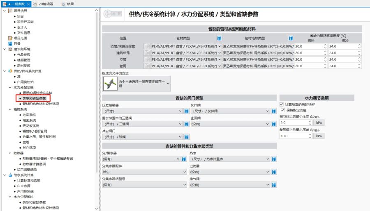370x211 pixels.
Task: Close the 一般参数 tab
Action: (x=28, y=4)
